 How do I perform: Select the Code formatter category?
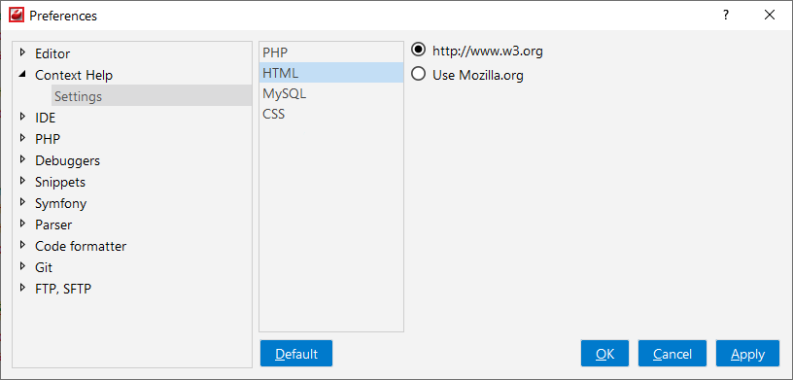(x=81, y=246)
